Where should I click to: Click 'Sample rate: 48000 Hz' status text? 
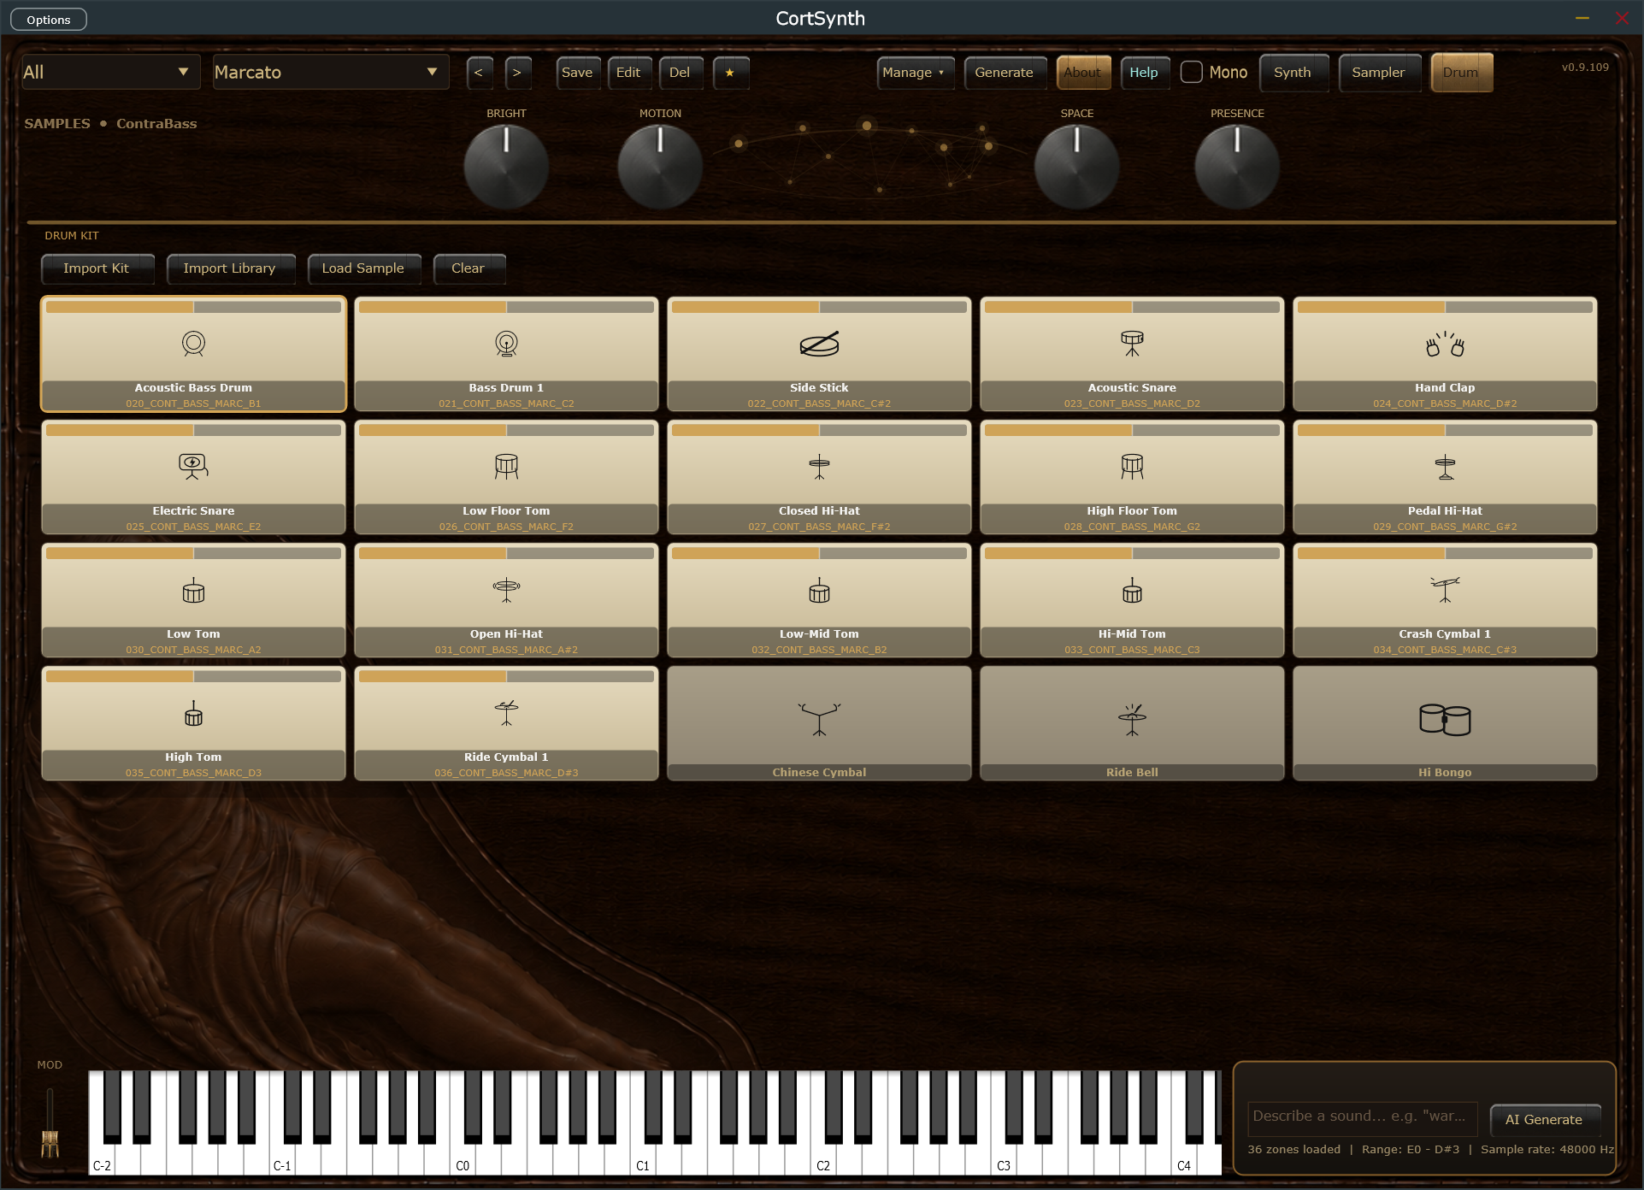coord(1547,1149)
